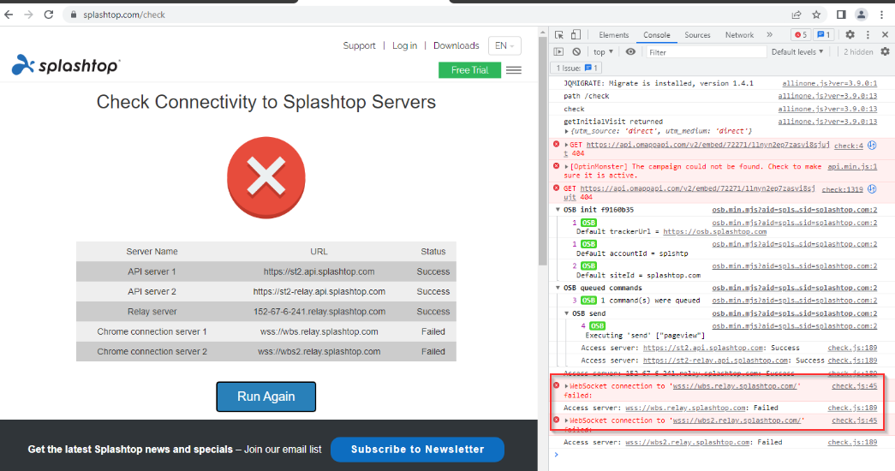
Task: Click the console Filter field
Action: [705, 52]
